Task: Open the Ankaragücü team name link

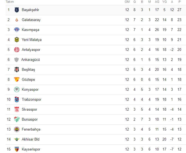Action: click(30, 60)
